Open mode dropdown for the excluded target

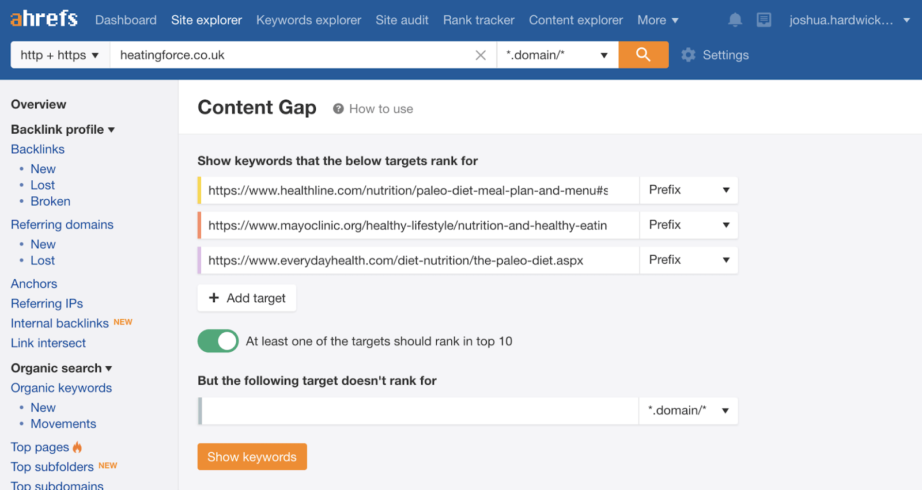tap(688, 411)
